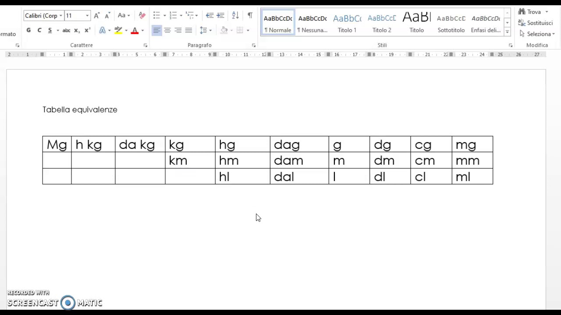
Task: Increase paragraph indent
Action: 220,16
